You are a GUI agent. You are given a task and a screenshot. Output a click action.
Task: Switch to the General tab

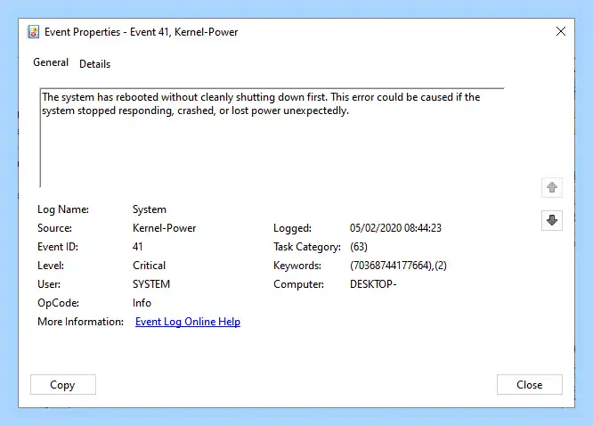[51, 62]
